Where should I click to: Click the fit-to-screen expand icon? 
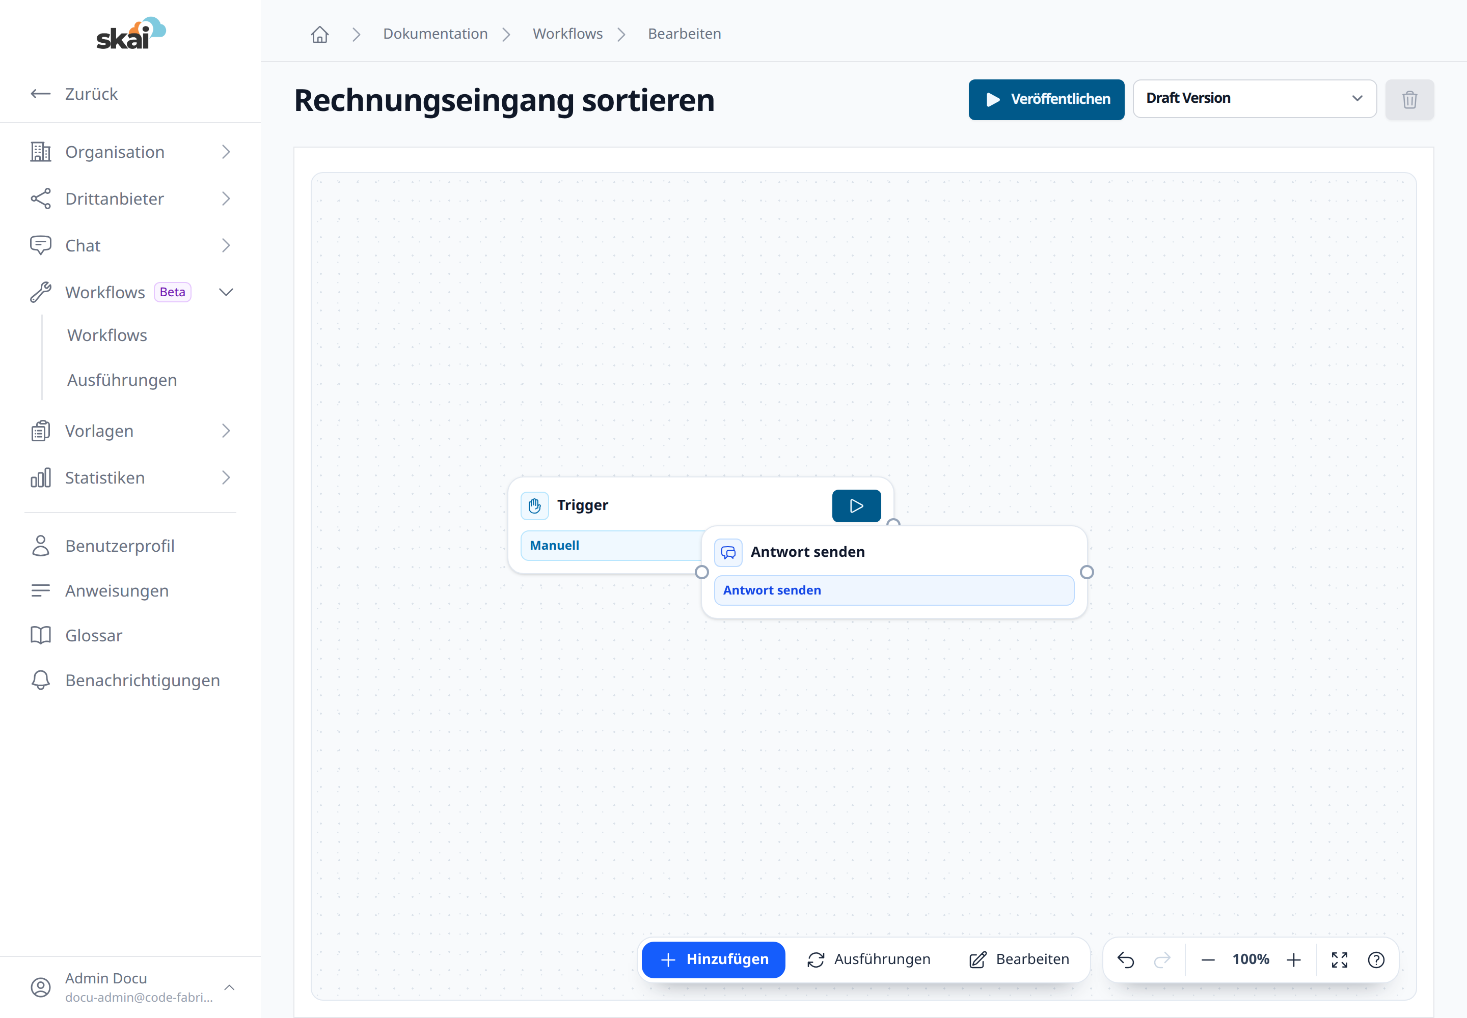pyautogui.click(x=1339, y=960)
